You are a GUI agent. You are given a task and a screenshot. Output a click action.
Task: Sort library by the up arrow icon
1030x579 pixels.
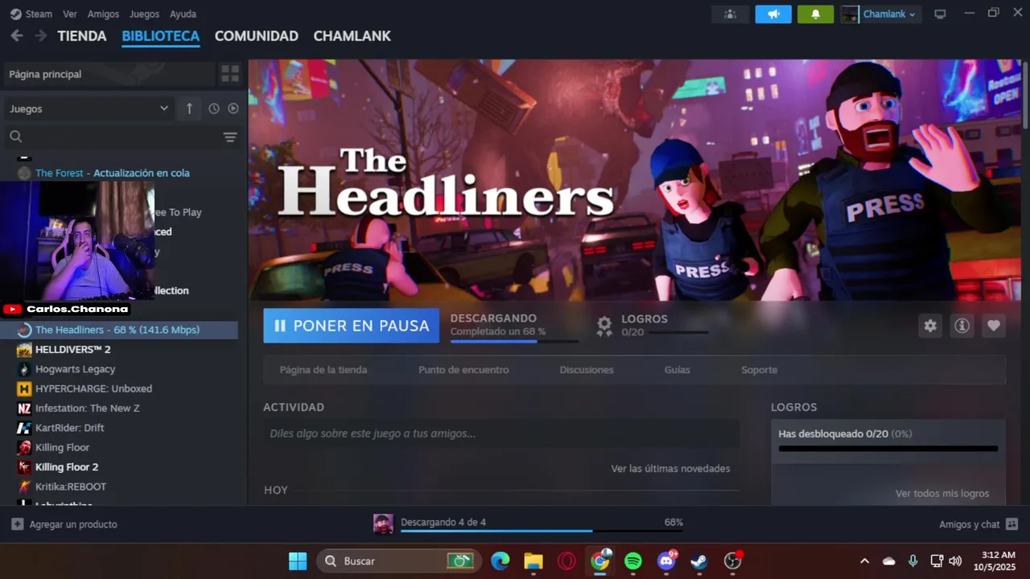[x=189, y=109]
